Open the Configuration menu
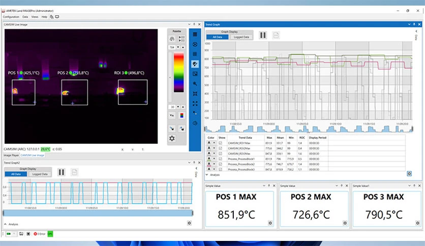The width and height of the screenshot is (425, 246). [11, 17]
